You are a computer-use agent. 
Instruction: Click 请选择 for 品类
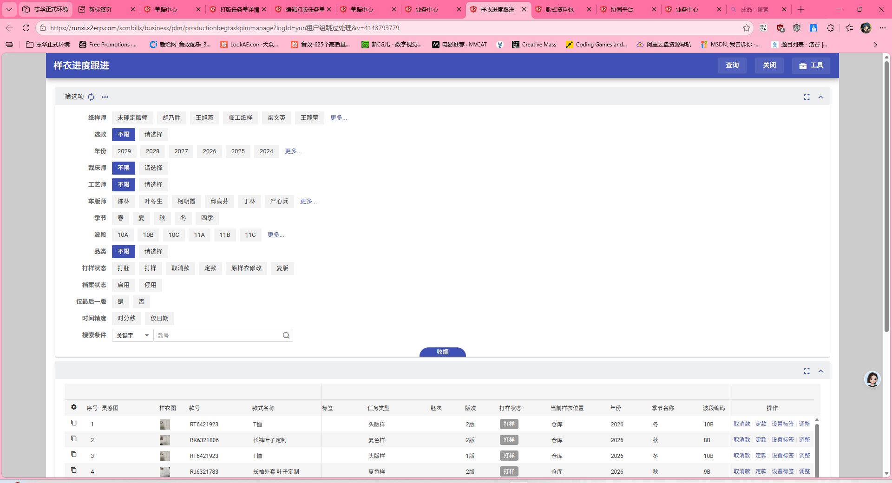pyautogui.click(x=153, y=252)
